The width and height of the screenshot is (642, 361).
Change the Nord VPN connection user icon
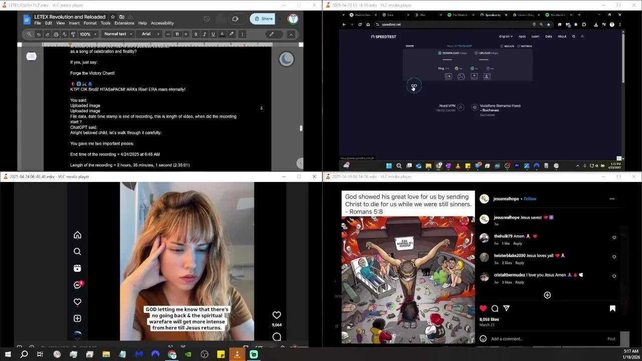pos(460,107)
